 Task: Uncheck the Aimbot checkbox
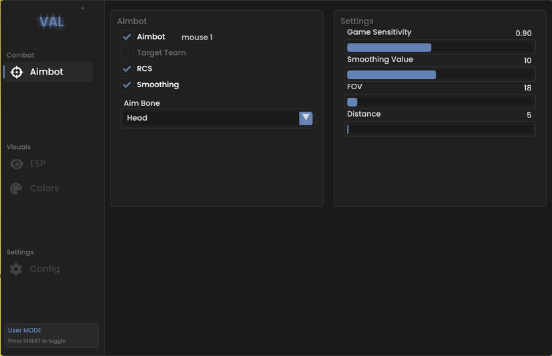pos(127,37)
